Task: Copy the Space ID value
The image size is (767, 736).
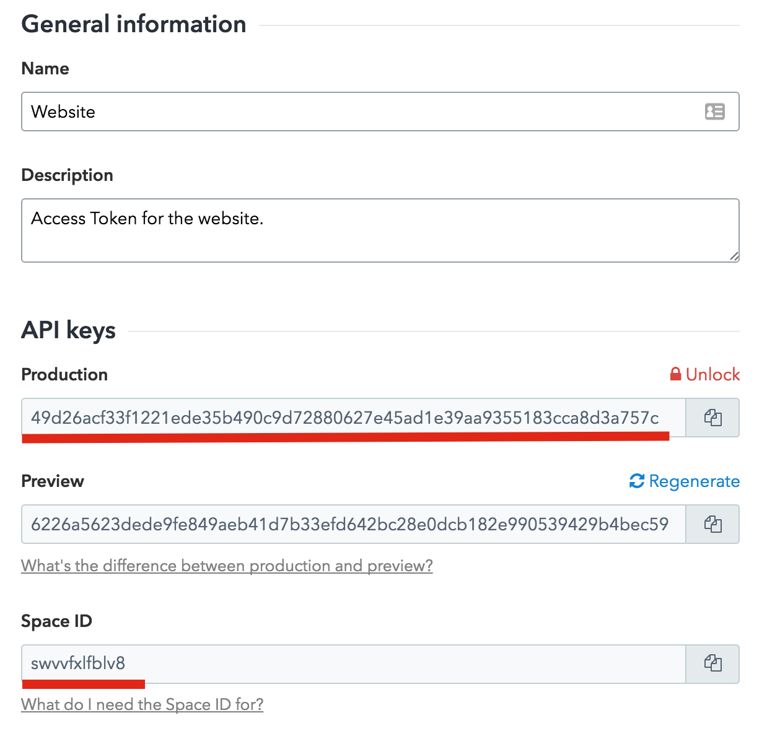Action: point(712,664)
